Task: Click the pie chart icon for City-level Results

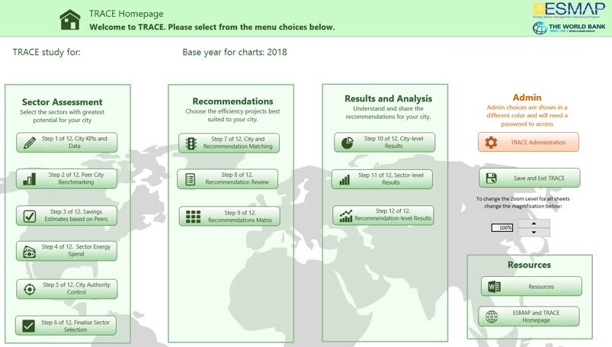Action: (348, 143)
